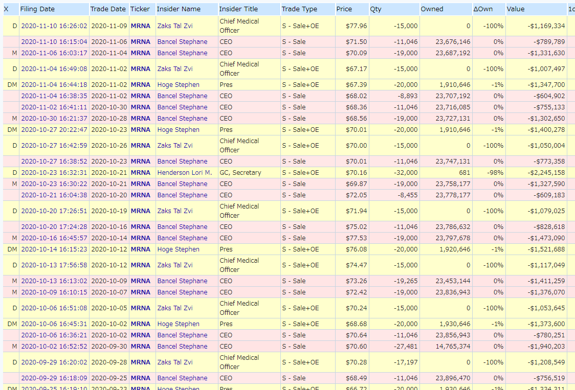
Task: Open filing dated 2020-09-29 16:20:02
Action: tap(54, 362)
